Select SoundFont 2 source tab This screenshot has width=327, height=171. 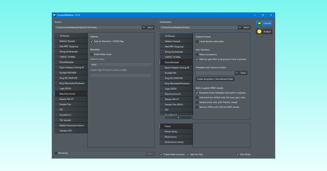tap(71, 115)
